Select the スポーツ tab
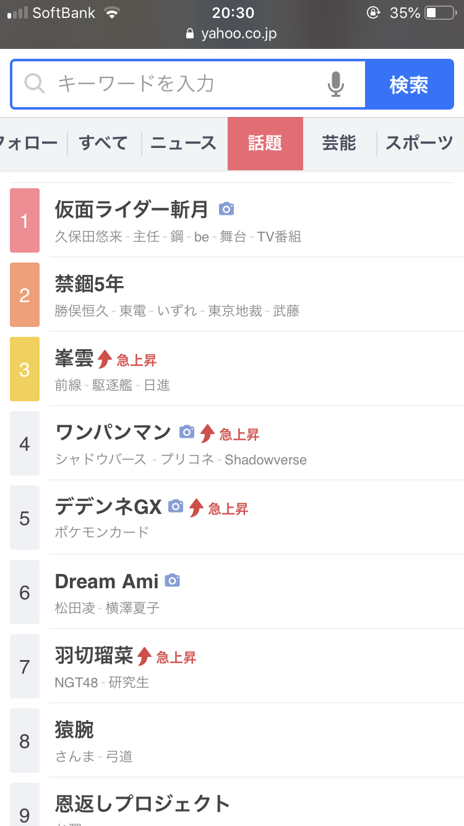The image size is (464, 826). point(419,144)
